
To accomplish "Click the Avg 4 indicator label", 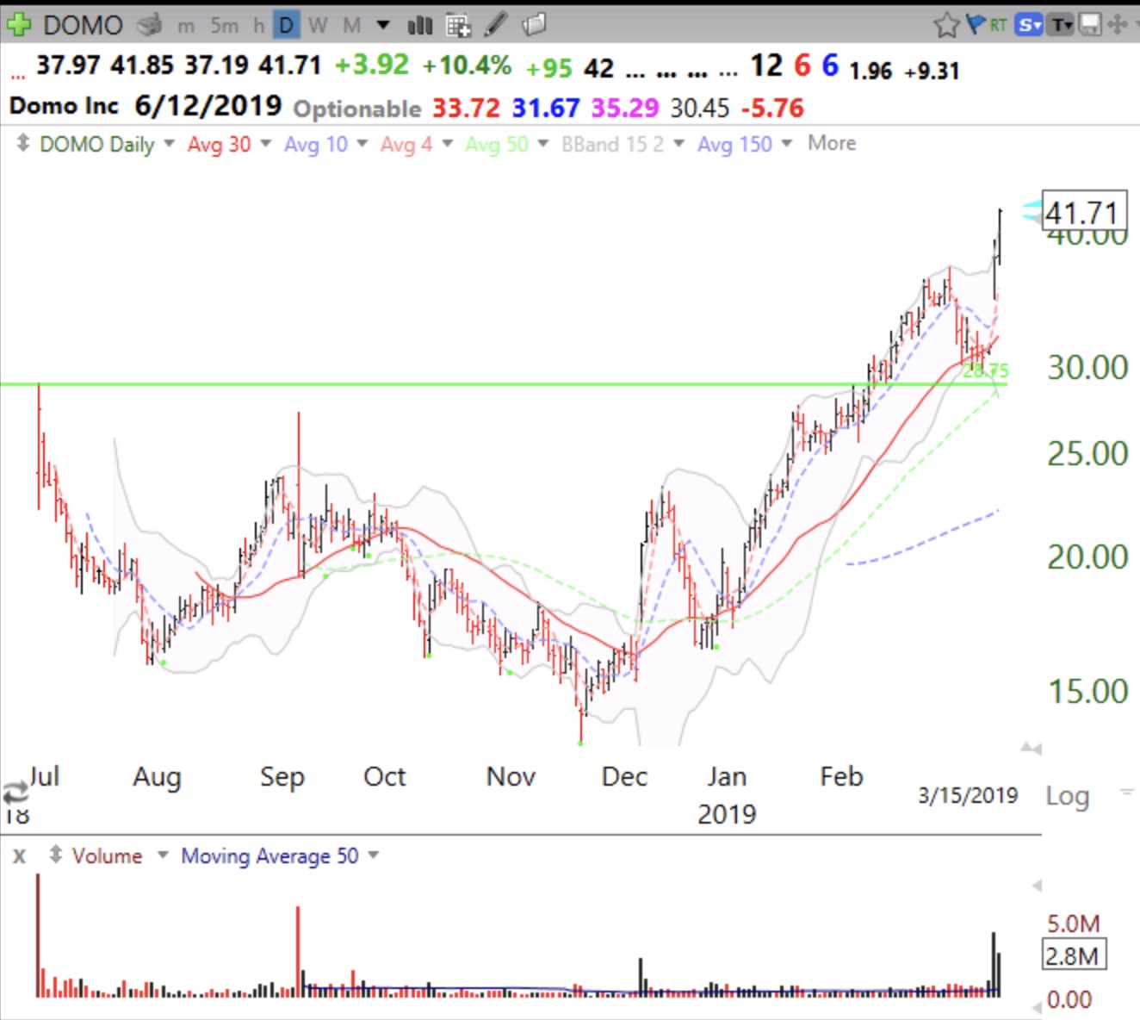I will 406,144.
